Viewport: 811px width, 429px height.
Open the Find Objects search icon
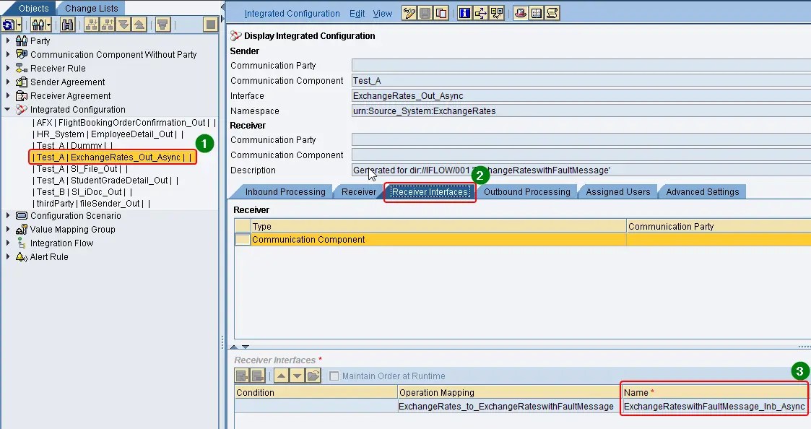[x=66, y=24]
